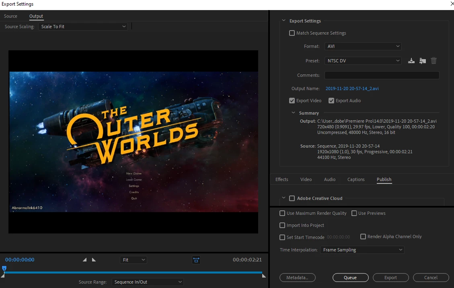454x288 pixels.
Task: Collapse the Adobe Creative Cloud section chevron
Action: click(284, 198)
